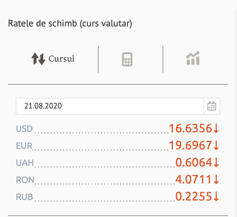Click the USD rate 16.6356
Screen dimensions: 237x217
[190, 128]
